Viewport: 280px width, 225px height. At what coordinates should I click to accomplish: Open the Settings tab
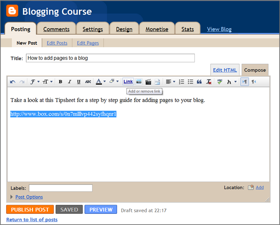93,29
